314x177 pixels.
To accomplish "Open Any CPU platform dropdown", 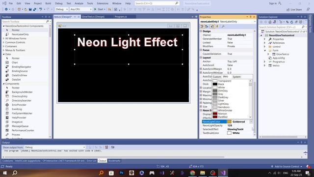I will (81, 9).
